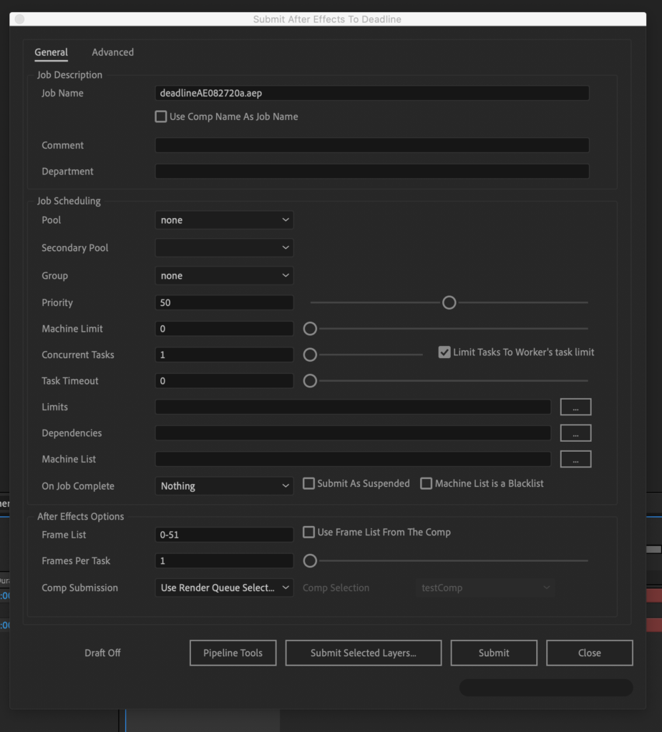Click the Job Name text field

(372, 93)
